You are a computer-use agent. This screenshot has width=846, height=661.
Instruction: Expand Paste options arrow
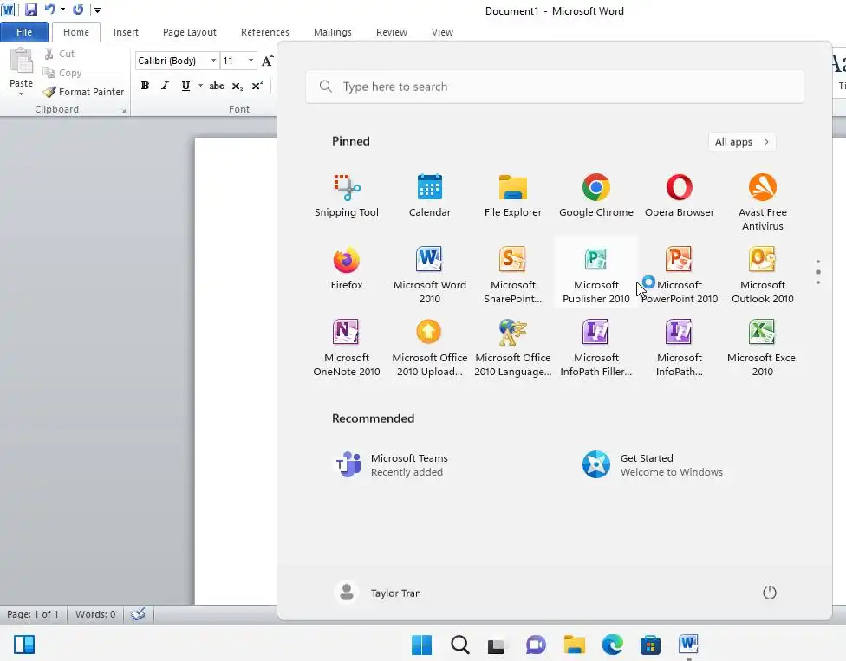[21, 94]
